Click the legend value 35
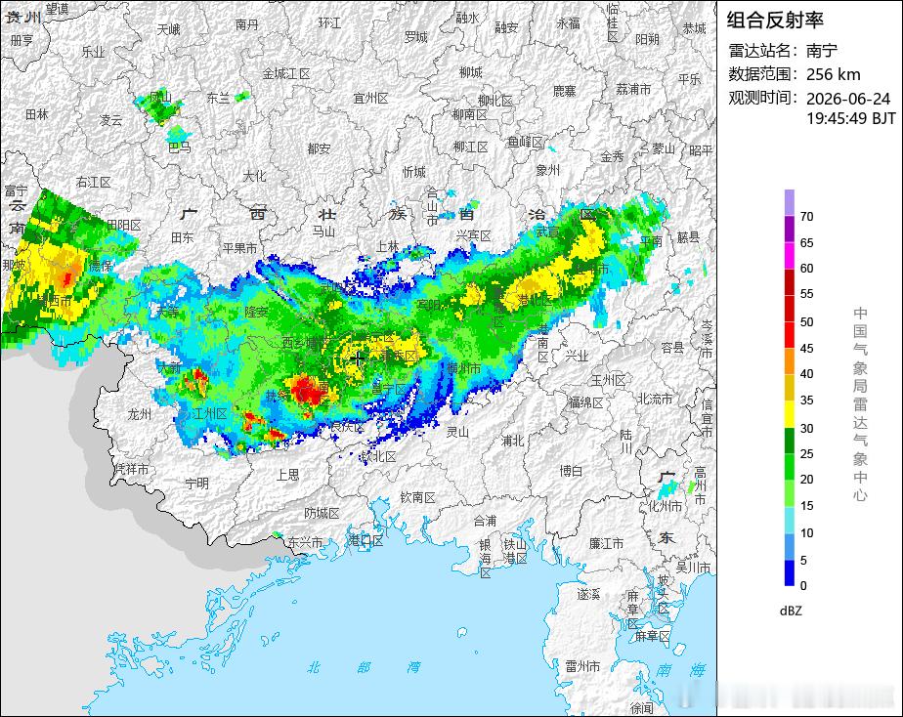This screenshot has height=717, width=903. click(x=807, y=401)
